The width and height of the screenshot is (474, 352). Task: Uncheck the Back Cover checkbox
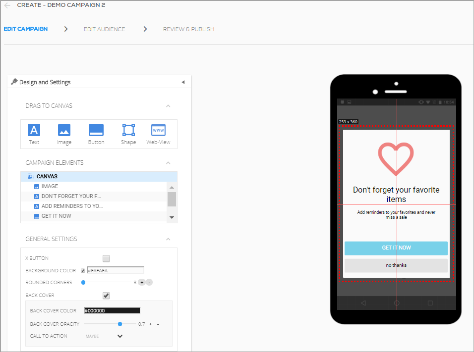tap(106, 296)
